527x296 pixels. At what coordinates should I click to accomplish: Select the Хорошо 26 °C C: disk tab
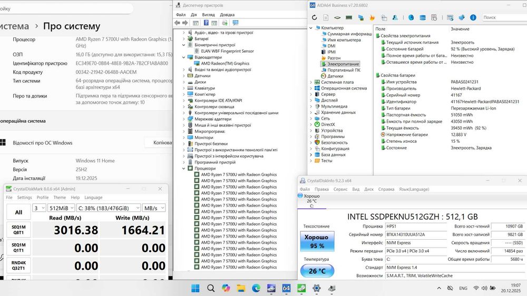tap(311, 201)
